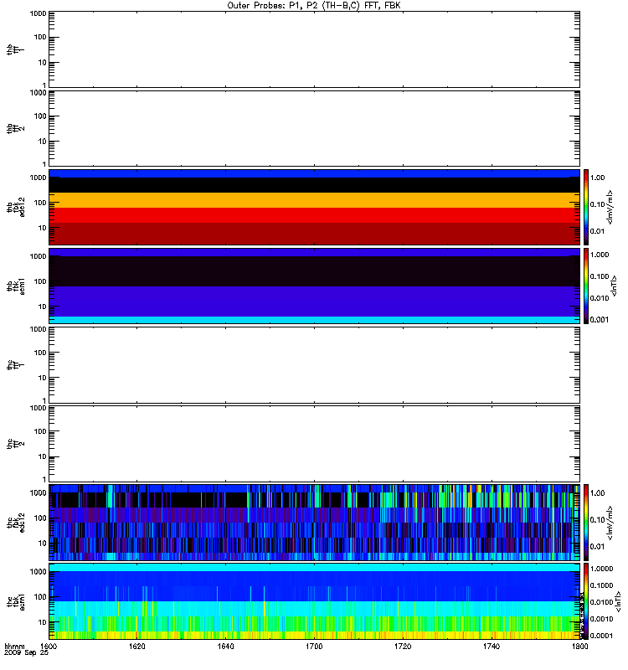Image resolution: width=628 pixels, height=670 pixels.
Task: Click the "0.1000" label on thc scm1 colorbar
Action: [601, 585]
